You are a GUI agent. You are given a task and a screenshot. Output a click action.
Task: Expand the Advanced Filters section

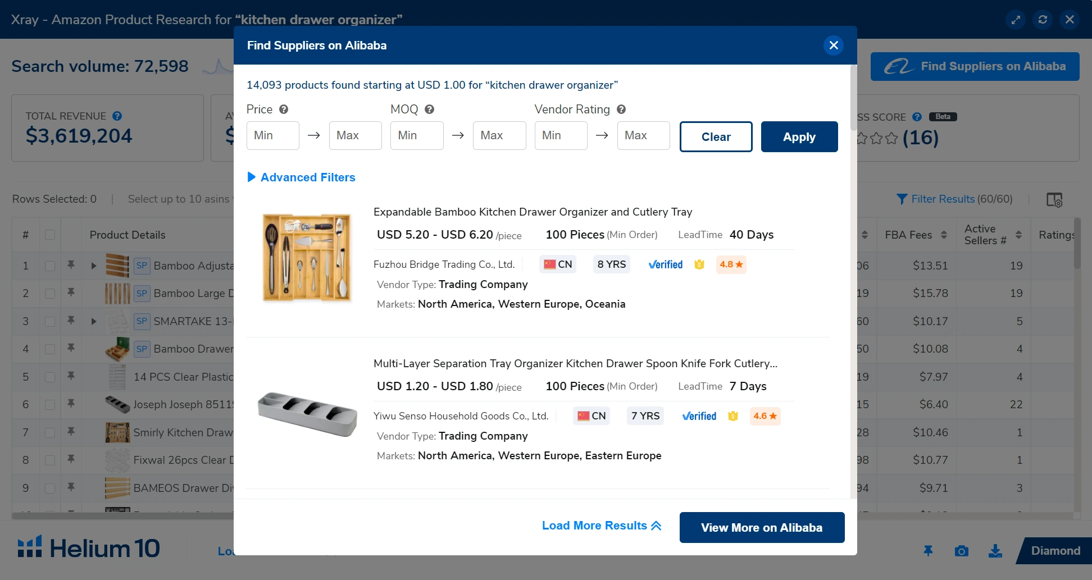[x=301, y=177]
